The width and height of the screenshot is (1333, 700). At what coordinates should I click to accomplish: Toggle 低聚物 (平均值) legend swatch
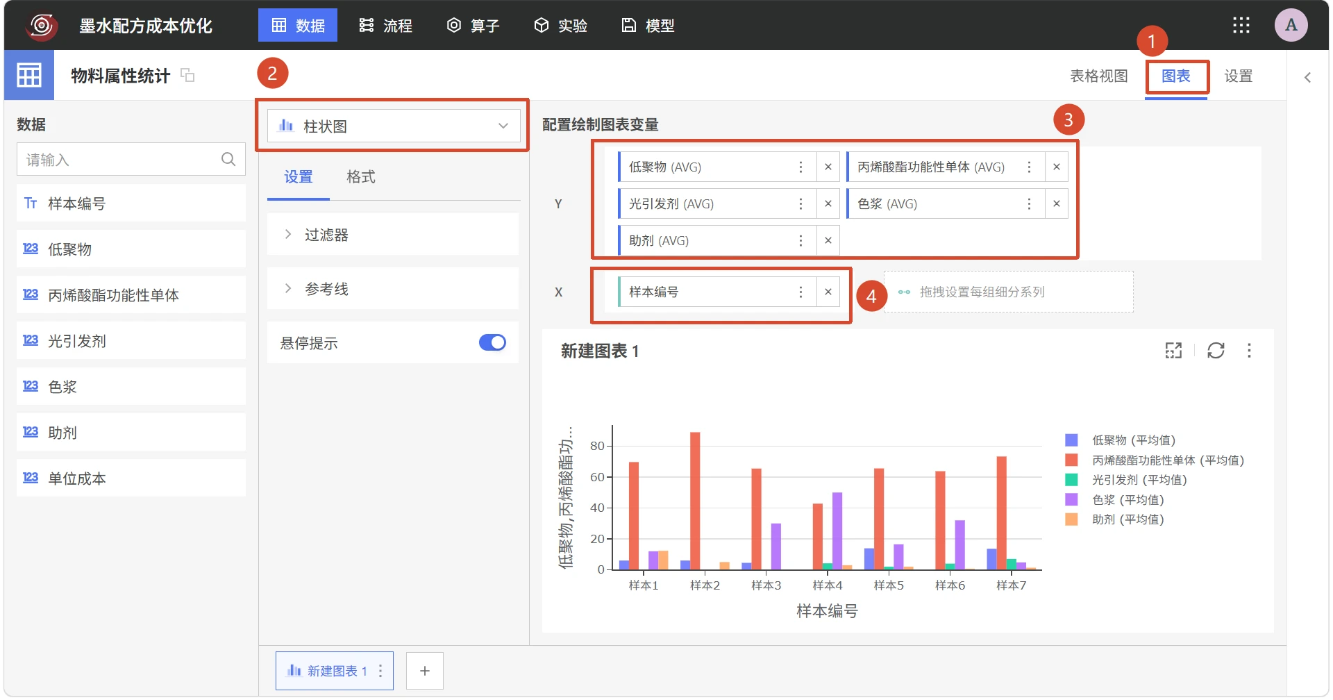click(x=1071, y=440)
